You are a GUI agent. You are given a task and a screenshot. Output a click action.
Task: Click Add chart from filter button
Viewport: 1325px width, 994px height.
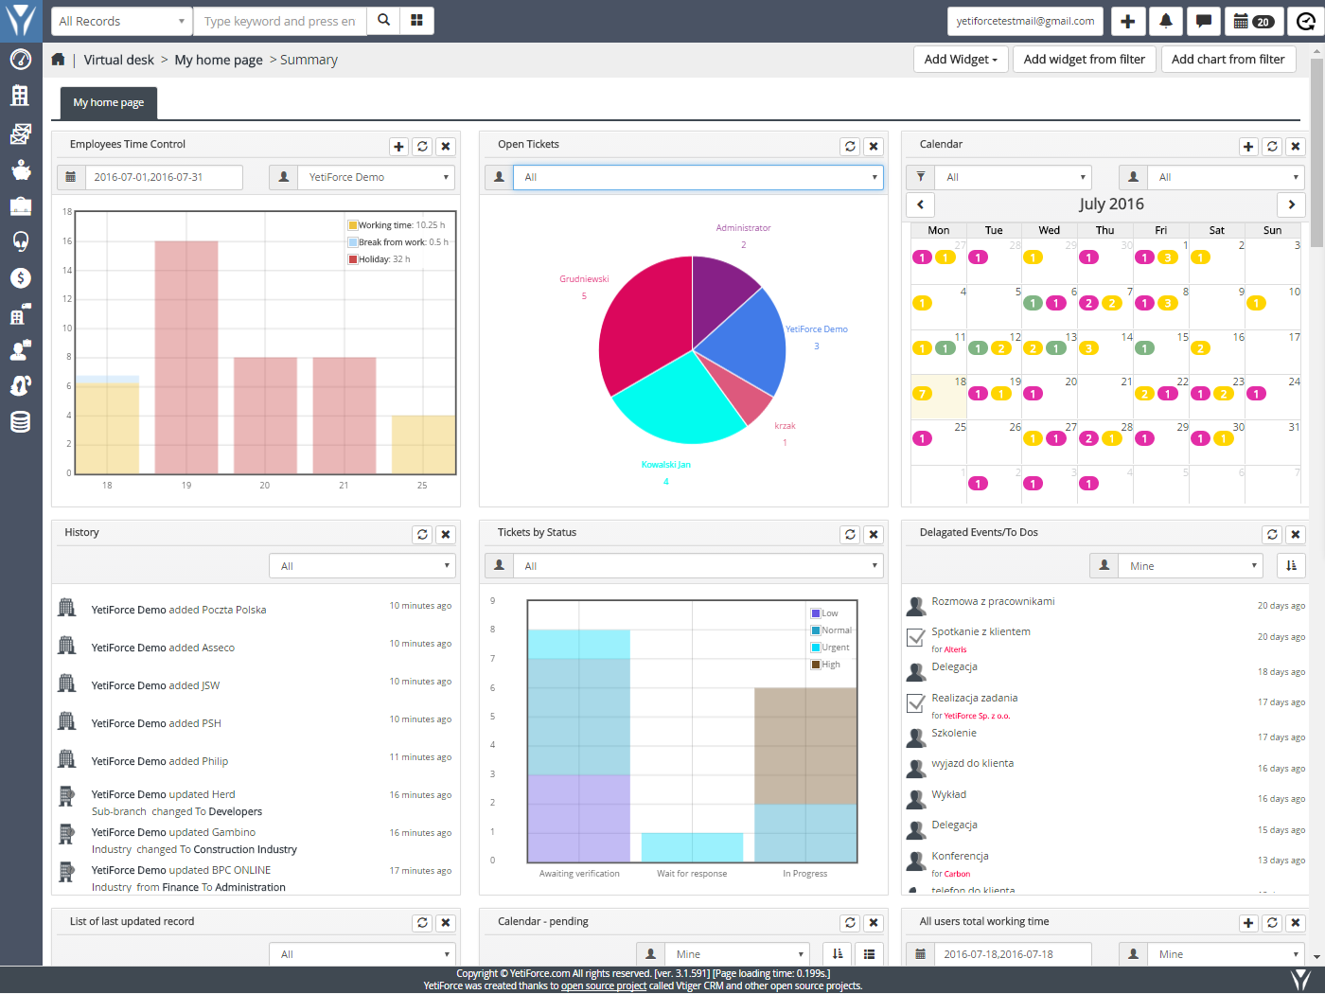[x=1228, y=60]
